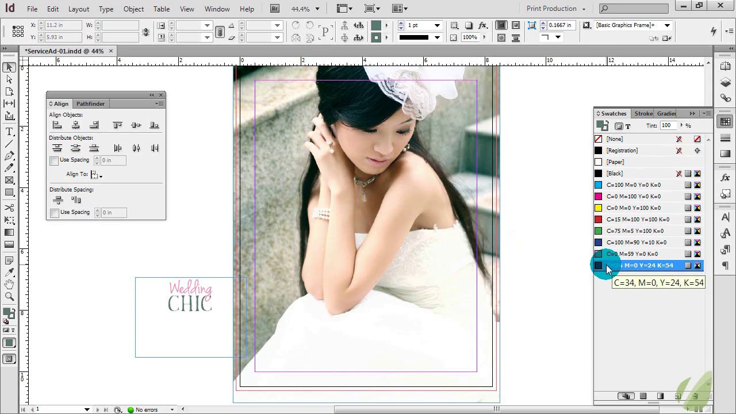This screenshot has height=414, width=736.
Task: Open the stroke weight 1 pt dropdown
Action: click(x=437, y=26)
